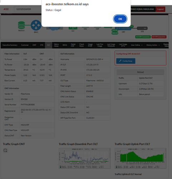Switch to the ONT tab
The image size is (172, 179).
click(34, 45)
